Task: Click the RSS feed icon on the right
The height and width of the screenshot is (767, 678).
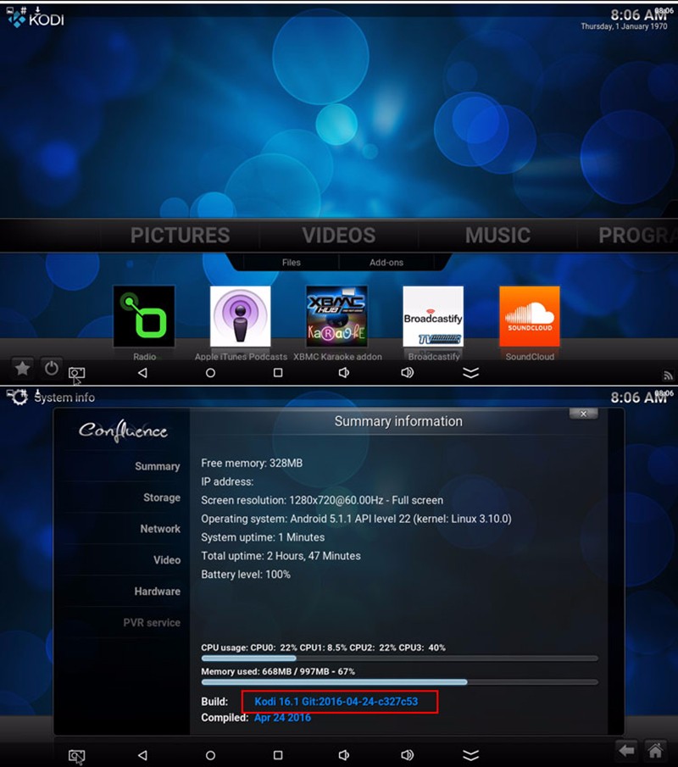Action: point(668,374)
